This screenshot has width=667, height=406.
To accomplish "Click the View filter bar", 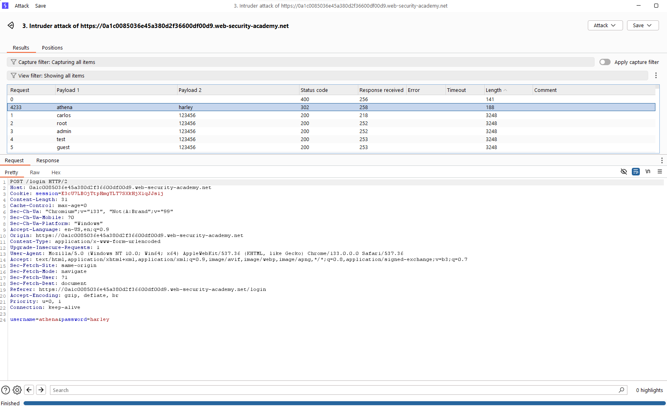I will (328, 76).
